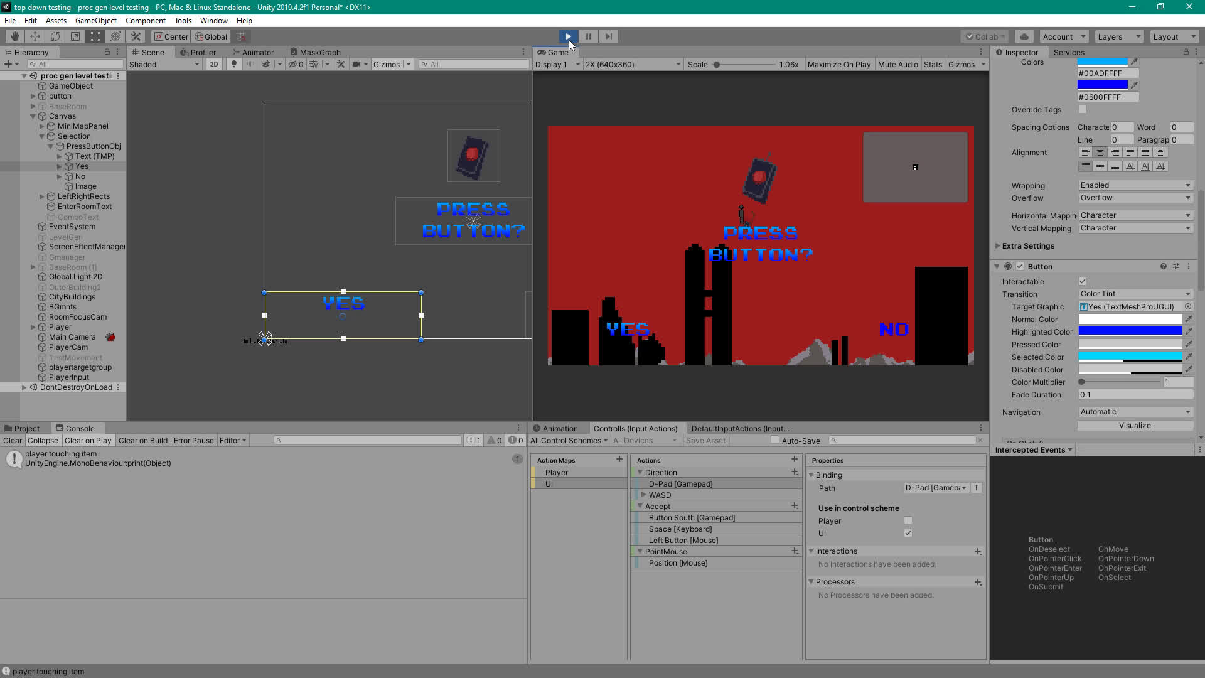Toggle the Interactable checkbox
The image size is (1205, 678).
(1082, 282)
